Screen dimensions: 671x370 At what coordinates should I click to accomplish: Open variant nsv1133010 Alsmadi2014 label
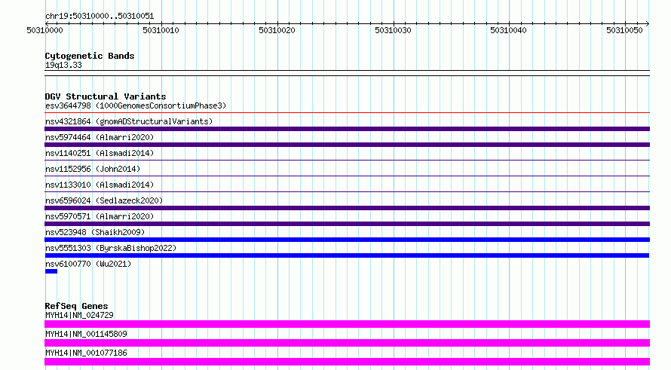click(x=100, y=185)
